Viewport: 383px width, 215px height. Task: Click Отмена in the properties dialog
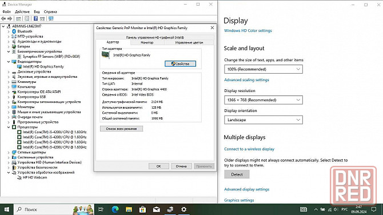point(181,166)
